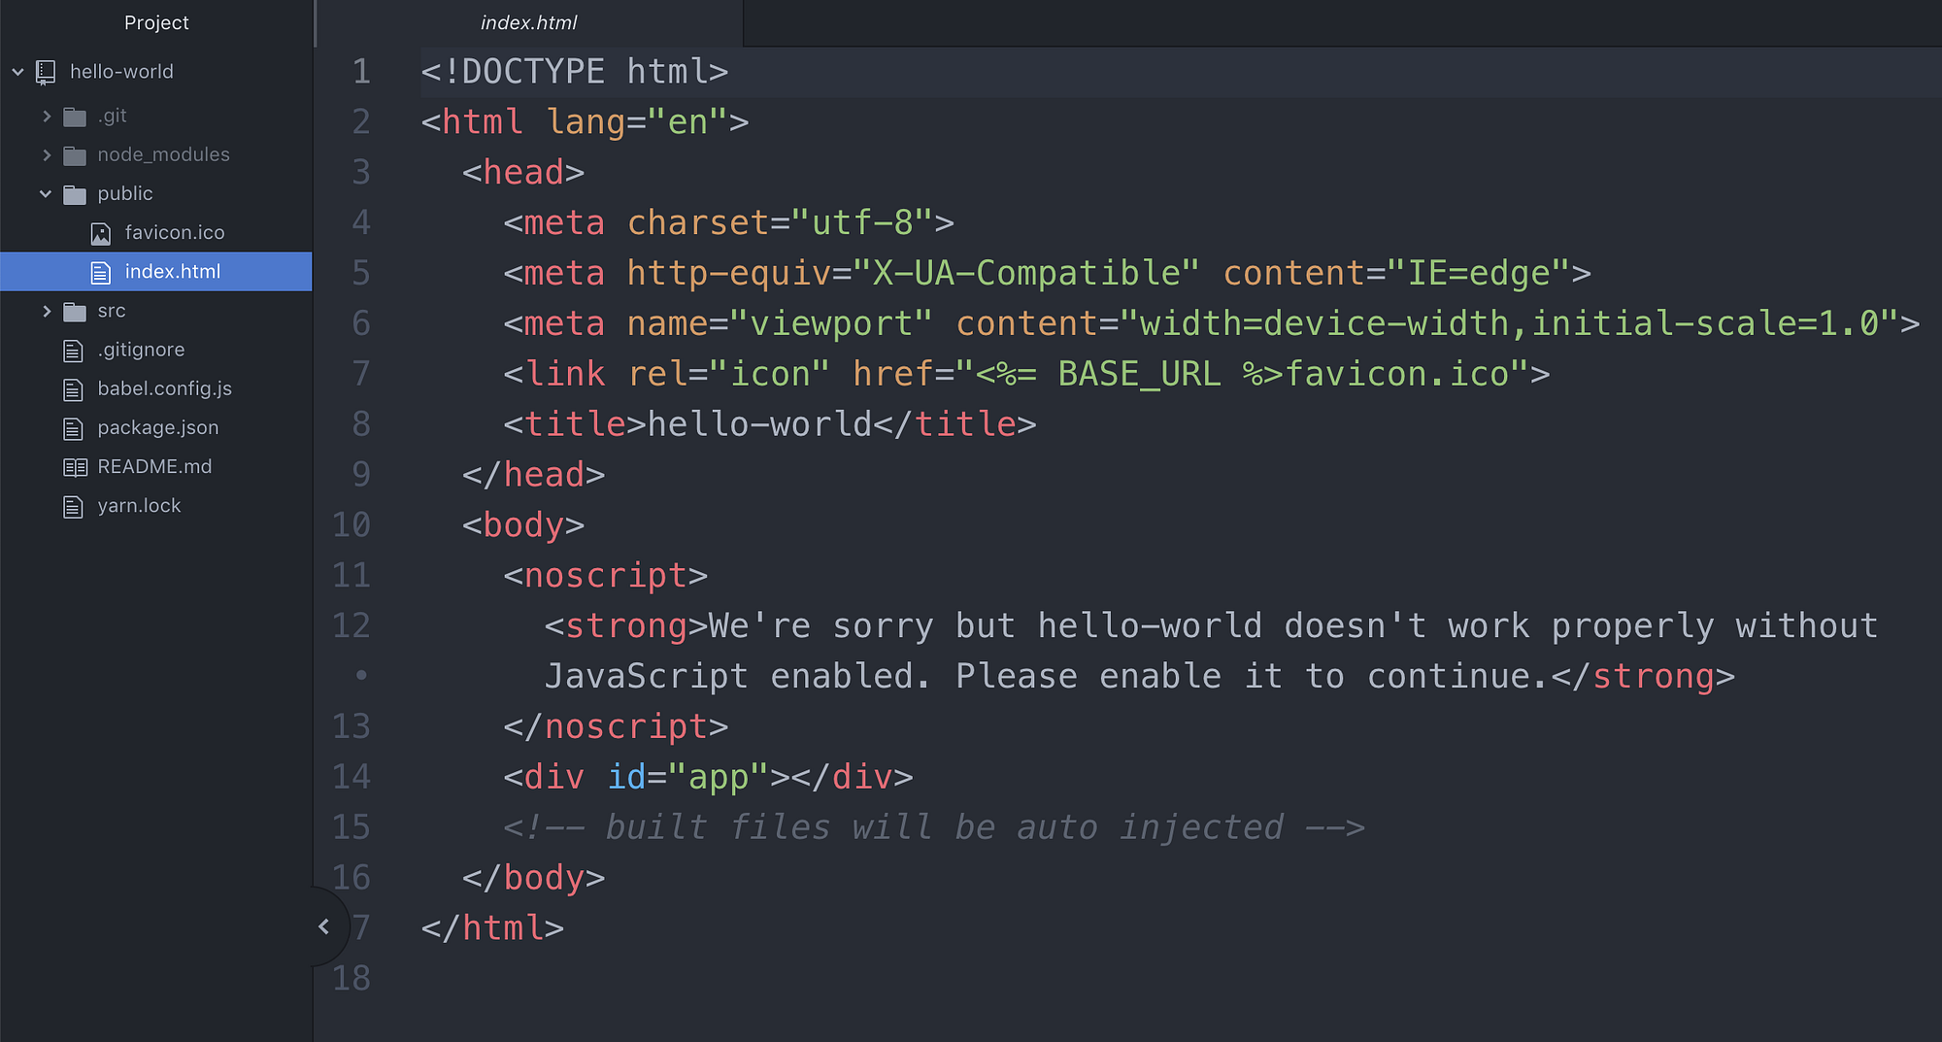Expand the node_modules folder
The width and height of the screenshot is (1942, 1042).
47,154
